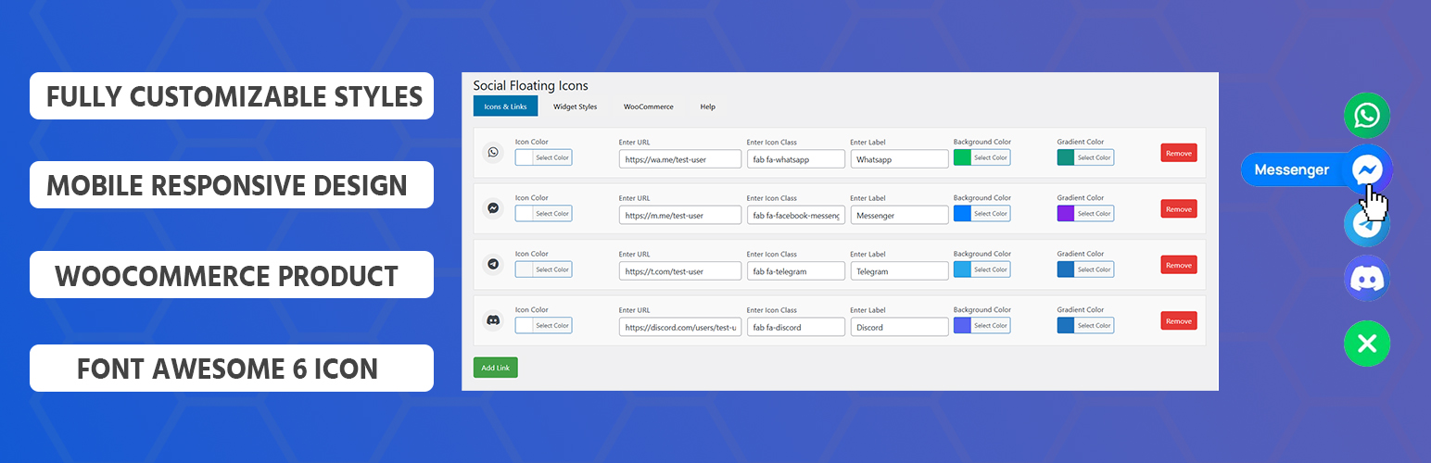Click the Telegram row icon preview

pos(493,265)
